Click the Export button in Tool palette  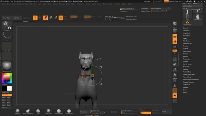click(x=185, y=92)
